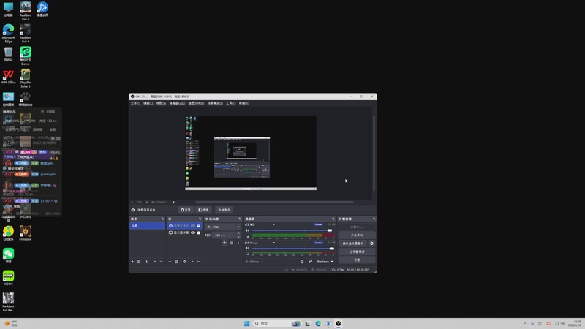Remove selected source using Sources trash icon
Viewport: 585px width, 329px height.
(176, 262)
